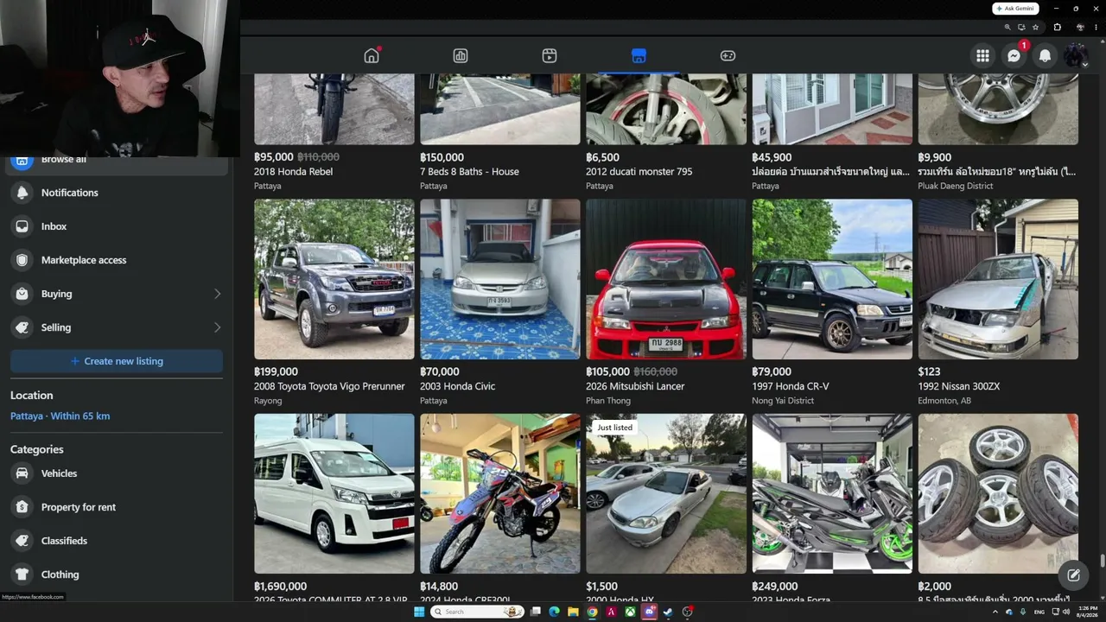Go to the Facebook Home tab
1106x622 pixels.
pos(372,56)
